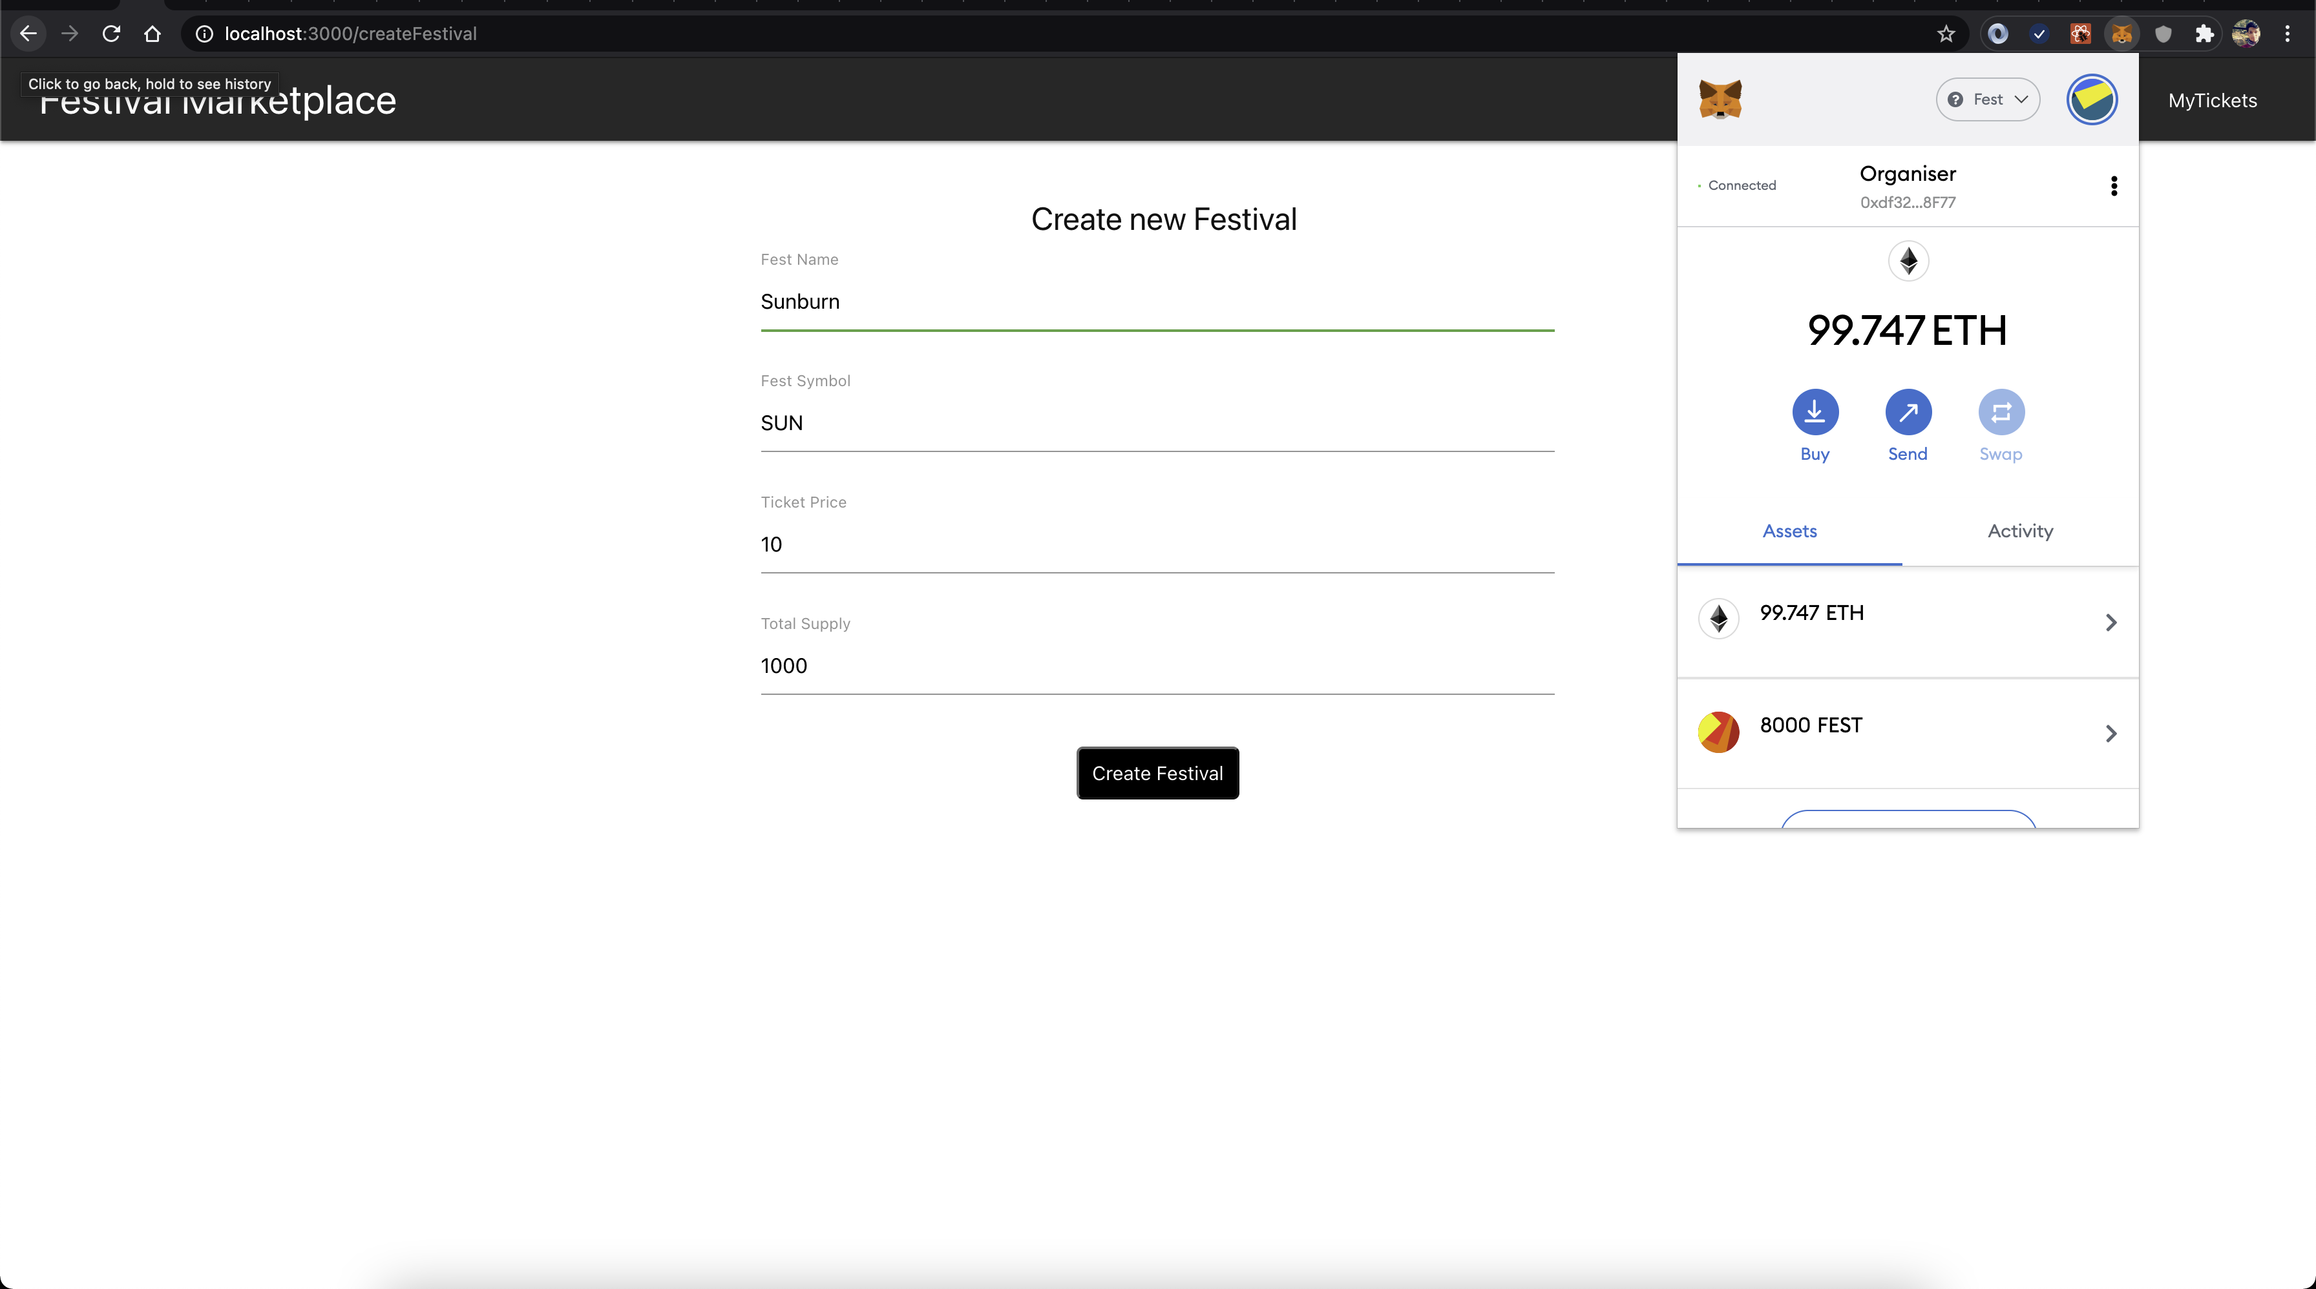
Task: Open the MyTickets navigation link
Action: (2212, 101)
